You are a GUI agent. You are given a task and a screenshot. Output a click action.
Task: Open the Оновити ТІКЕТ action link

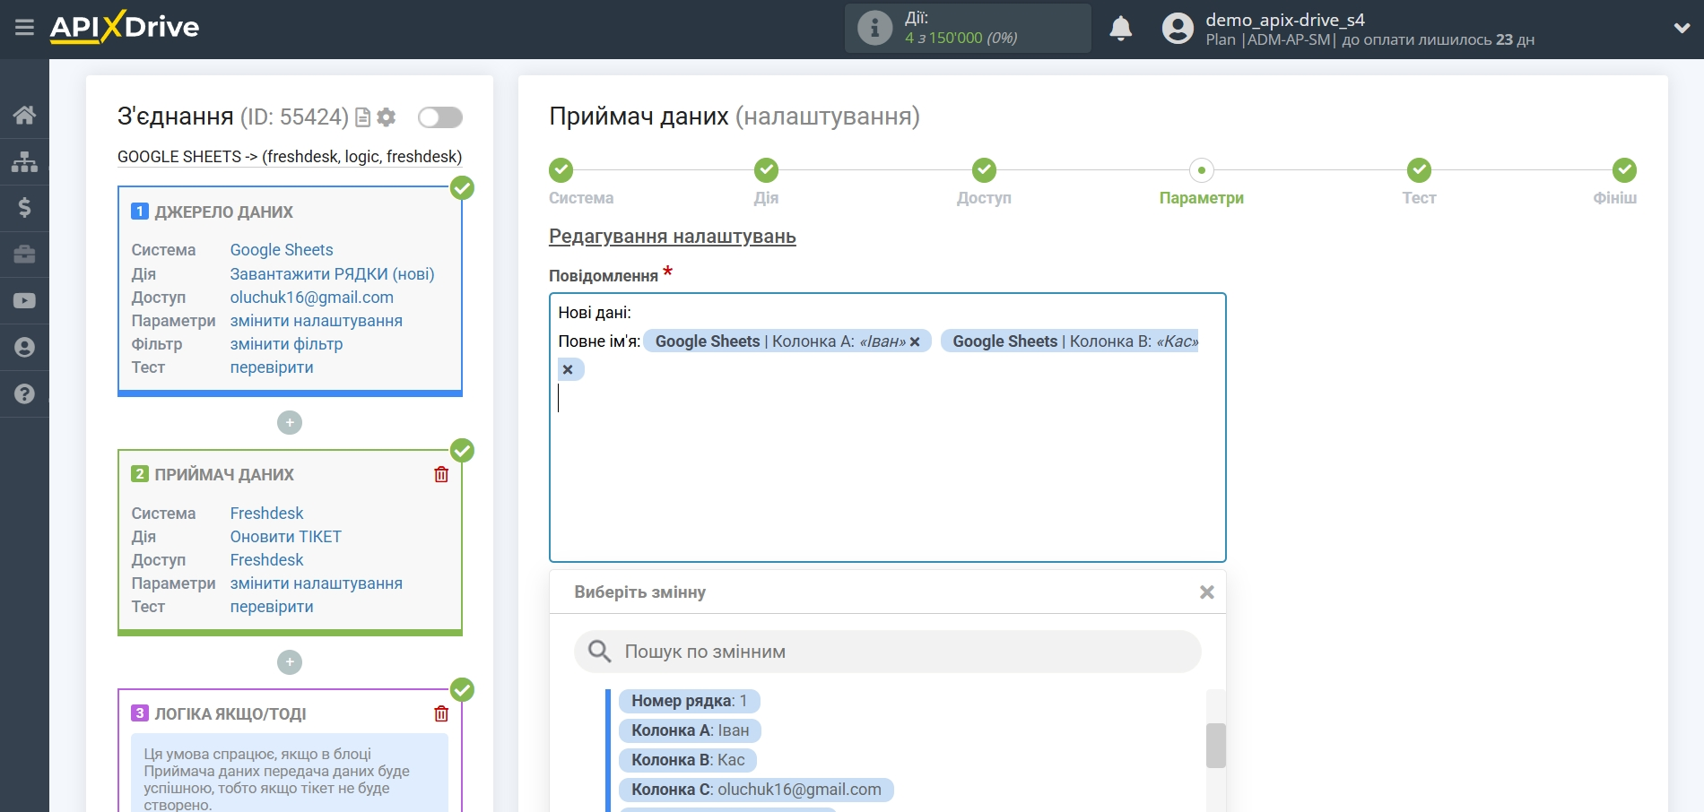click(286, 537)
